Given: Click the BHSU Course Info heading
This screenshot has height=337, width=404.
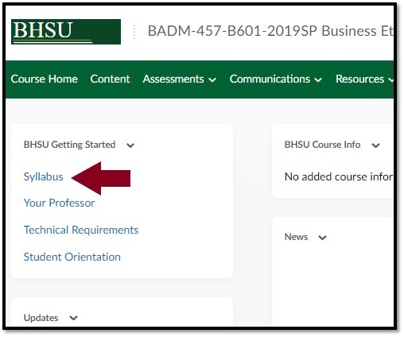Looking at the screenshot, I should (322, 145).
